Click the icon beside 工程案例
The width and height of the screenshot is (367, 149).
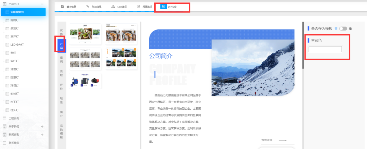coord(4,118)
